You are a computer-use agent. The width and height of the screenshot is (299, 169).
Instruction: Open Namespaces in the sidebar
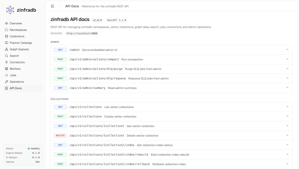point(23,30)
